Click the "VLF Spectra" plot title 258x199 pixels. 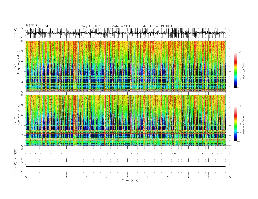point(37,26)
